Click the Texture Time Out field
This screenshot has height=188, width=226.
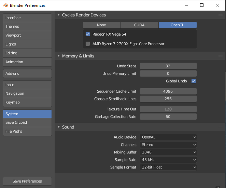tap(168, 109)
